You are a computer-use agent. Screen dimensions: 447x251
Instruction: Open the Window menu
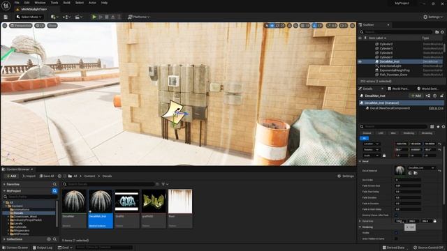point(40,3)
